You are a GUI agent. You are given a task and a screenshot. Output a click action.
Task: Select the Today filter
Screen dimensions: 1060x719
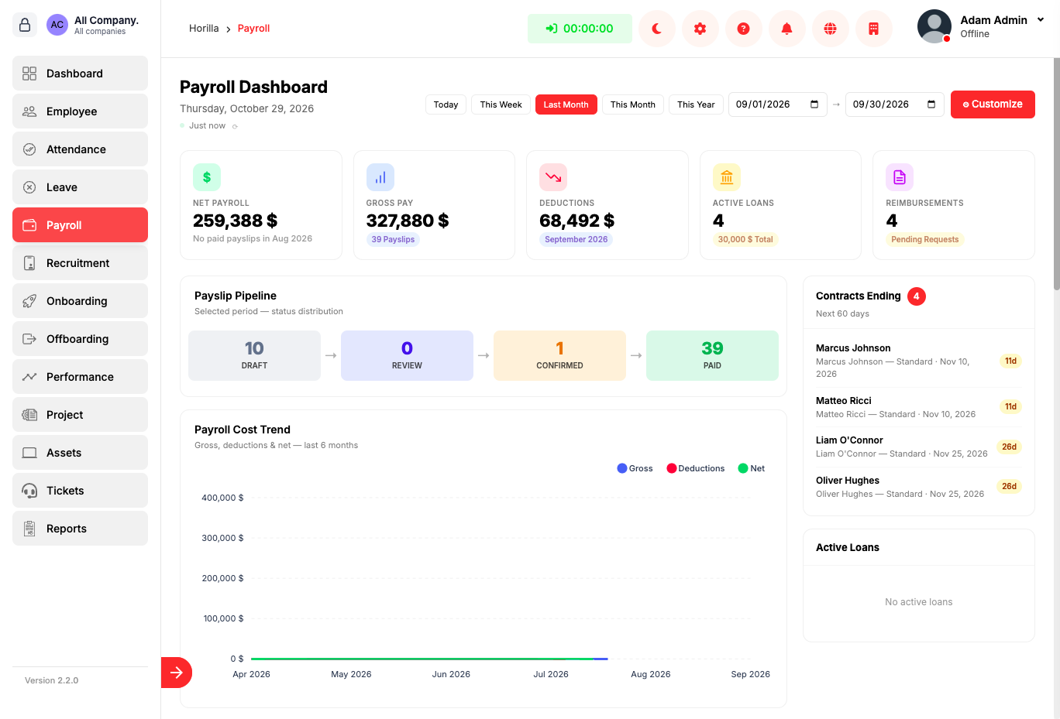(x=446, y=104)
